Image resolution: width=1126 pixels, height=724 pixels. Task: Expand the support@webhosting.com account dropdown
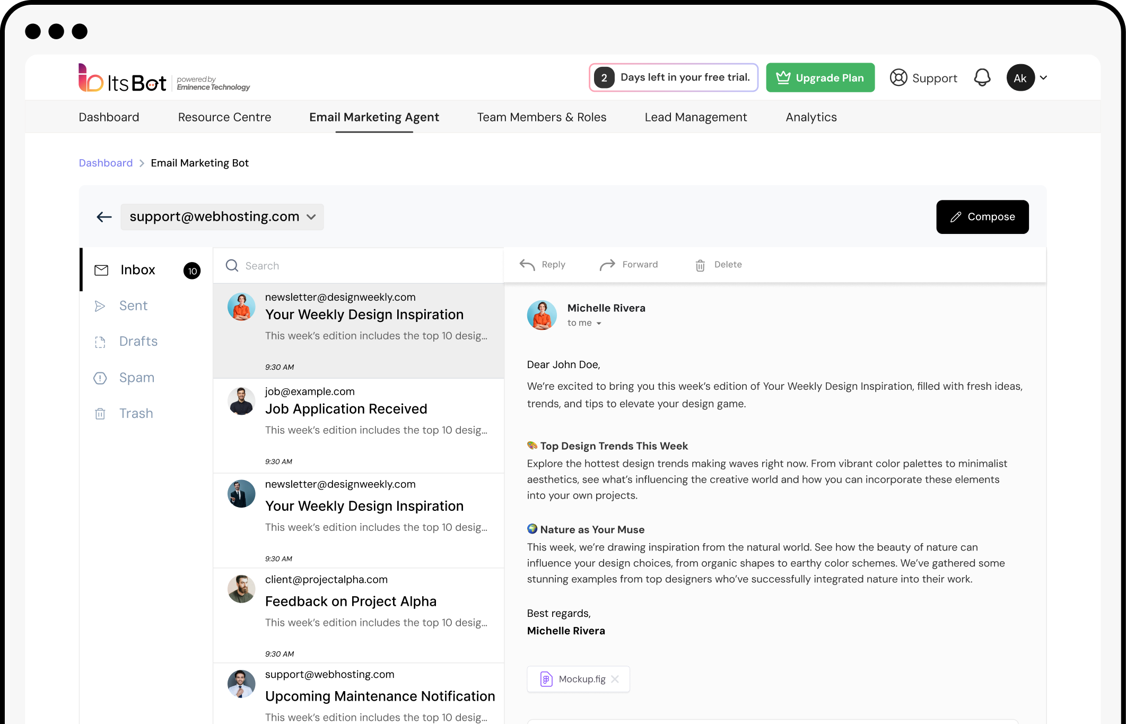coord(311,217)
